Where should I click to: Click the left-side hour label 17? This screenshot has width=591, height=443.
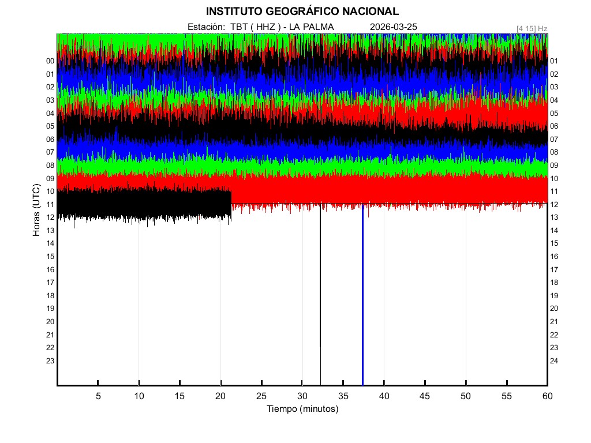[x=50, y=283]
